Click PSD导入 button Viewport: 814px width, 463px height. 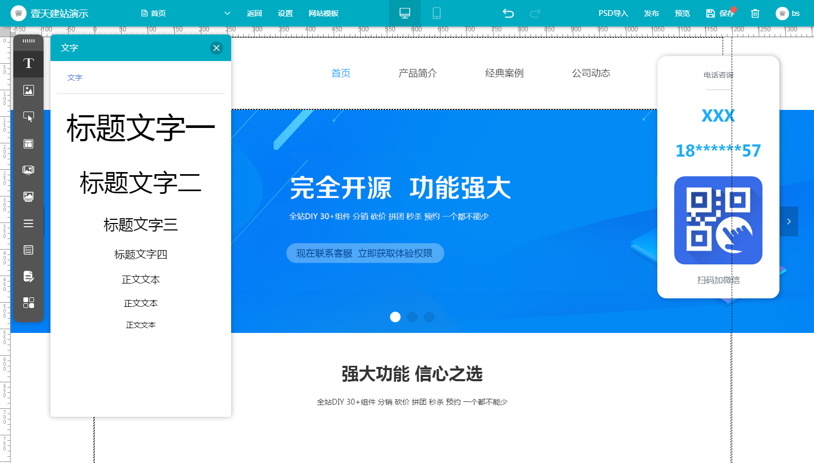click(x=613, y=13)
